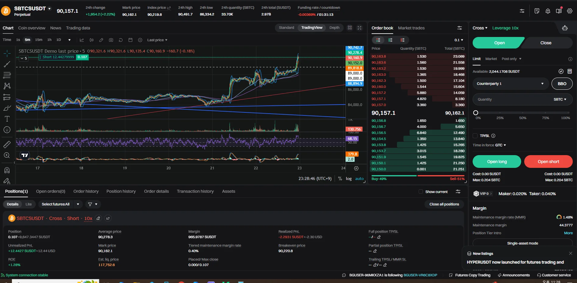Switch chart scale to log
Image resolution: width=577 pixels, height=283 pixels.
tap(349, 179)
